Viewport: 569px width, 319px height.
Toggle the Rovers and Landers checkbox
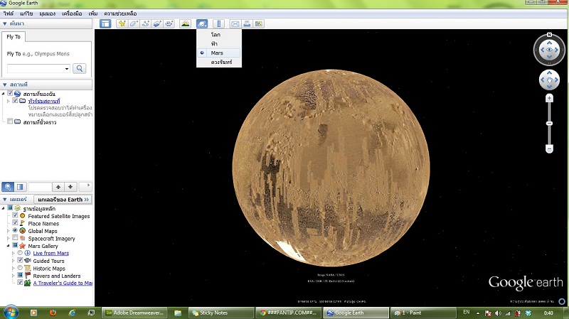point(21,275)
